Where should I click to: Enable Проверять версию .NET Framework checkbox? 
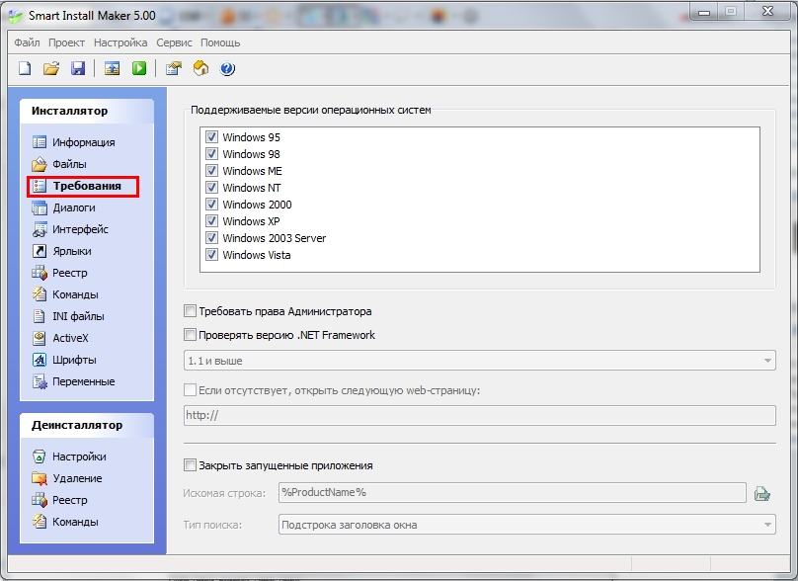click(x=190, y=335)
